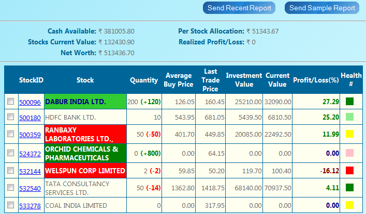Click the WELSPUN CORP LIMITED stock name
Screen dimensions: 366x214
85,171
